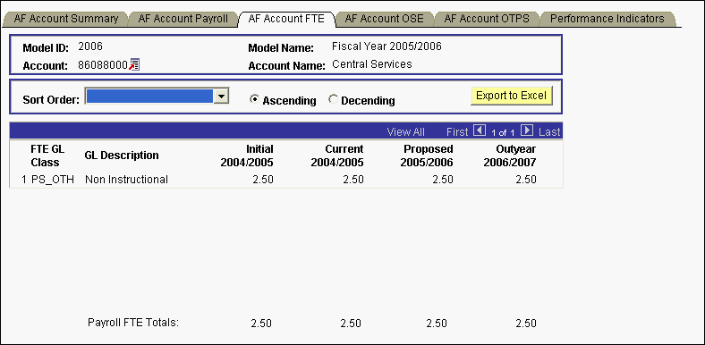This screenshot has height=345, width=705.
Task: Switch to AF Account Payroll tab
Action: pyautogui.click(x=183, y=19)
